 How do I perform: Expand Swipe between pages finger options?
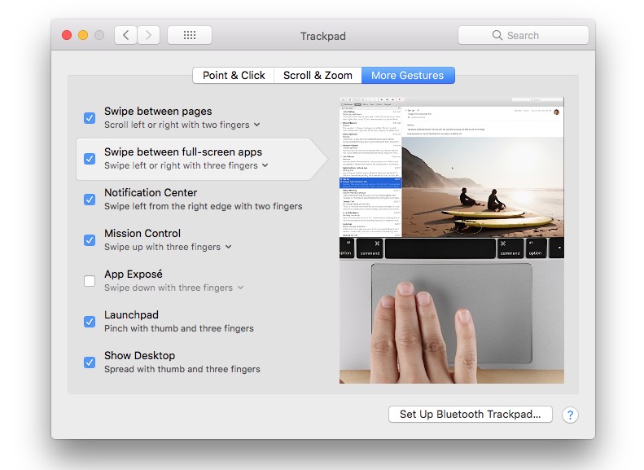pos(257,125)
